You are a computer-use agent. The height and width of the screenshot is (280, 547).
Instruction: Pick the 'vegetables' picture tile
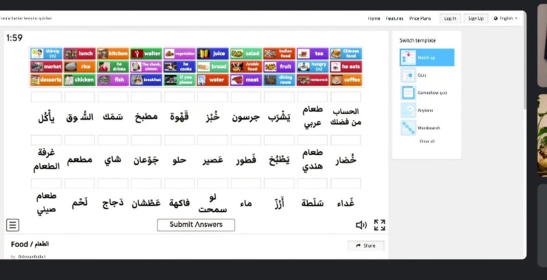(x=180, y=53)
